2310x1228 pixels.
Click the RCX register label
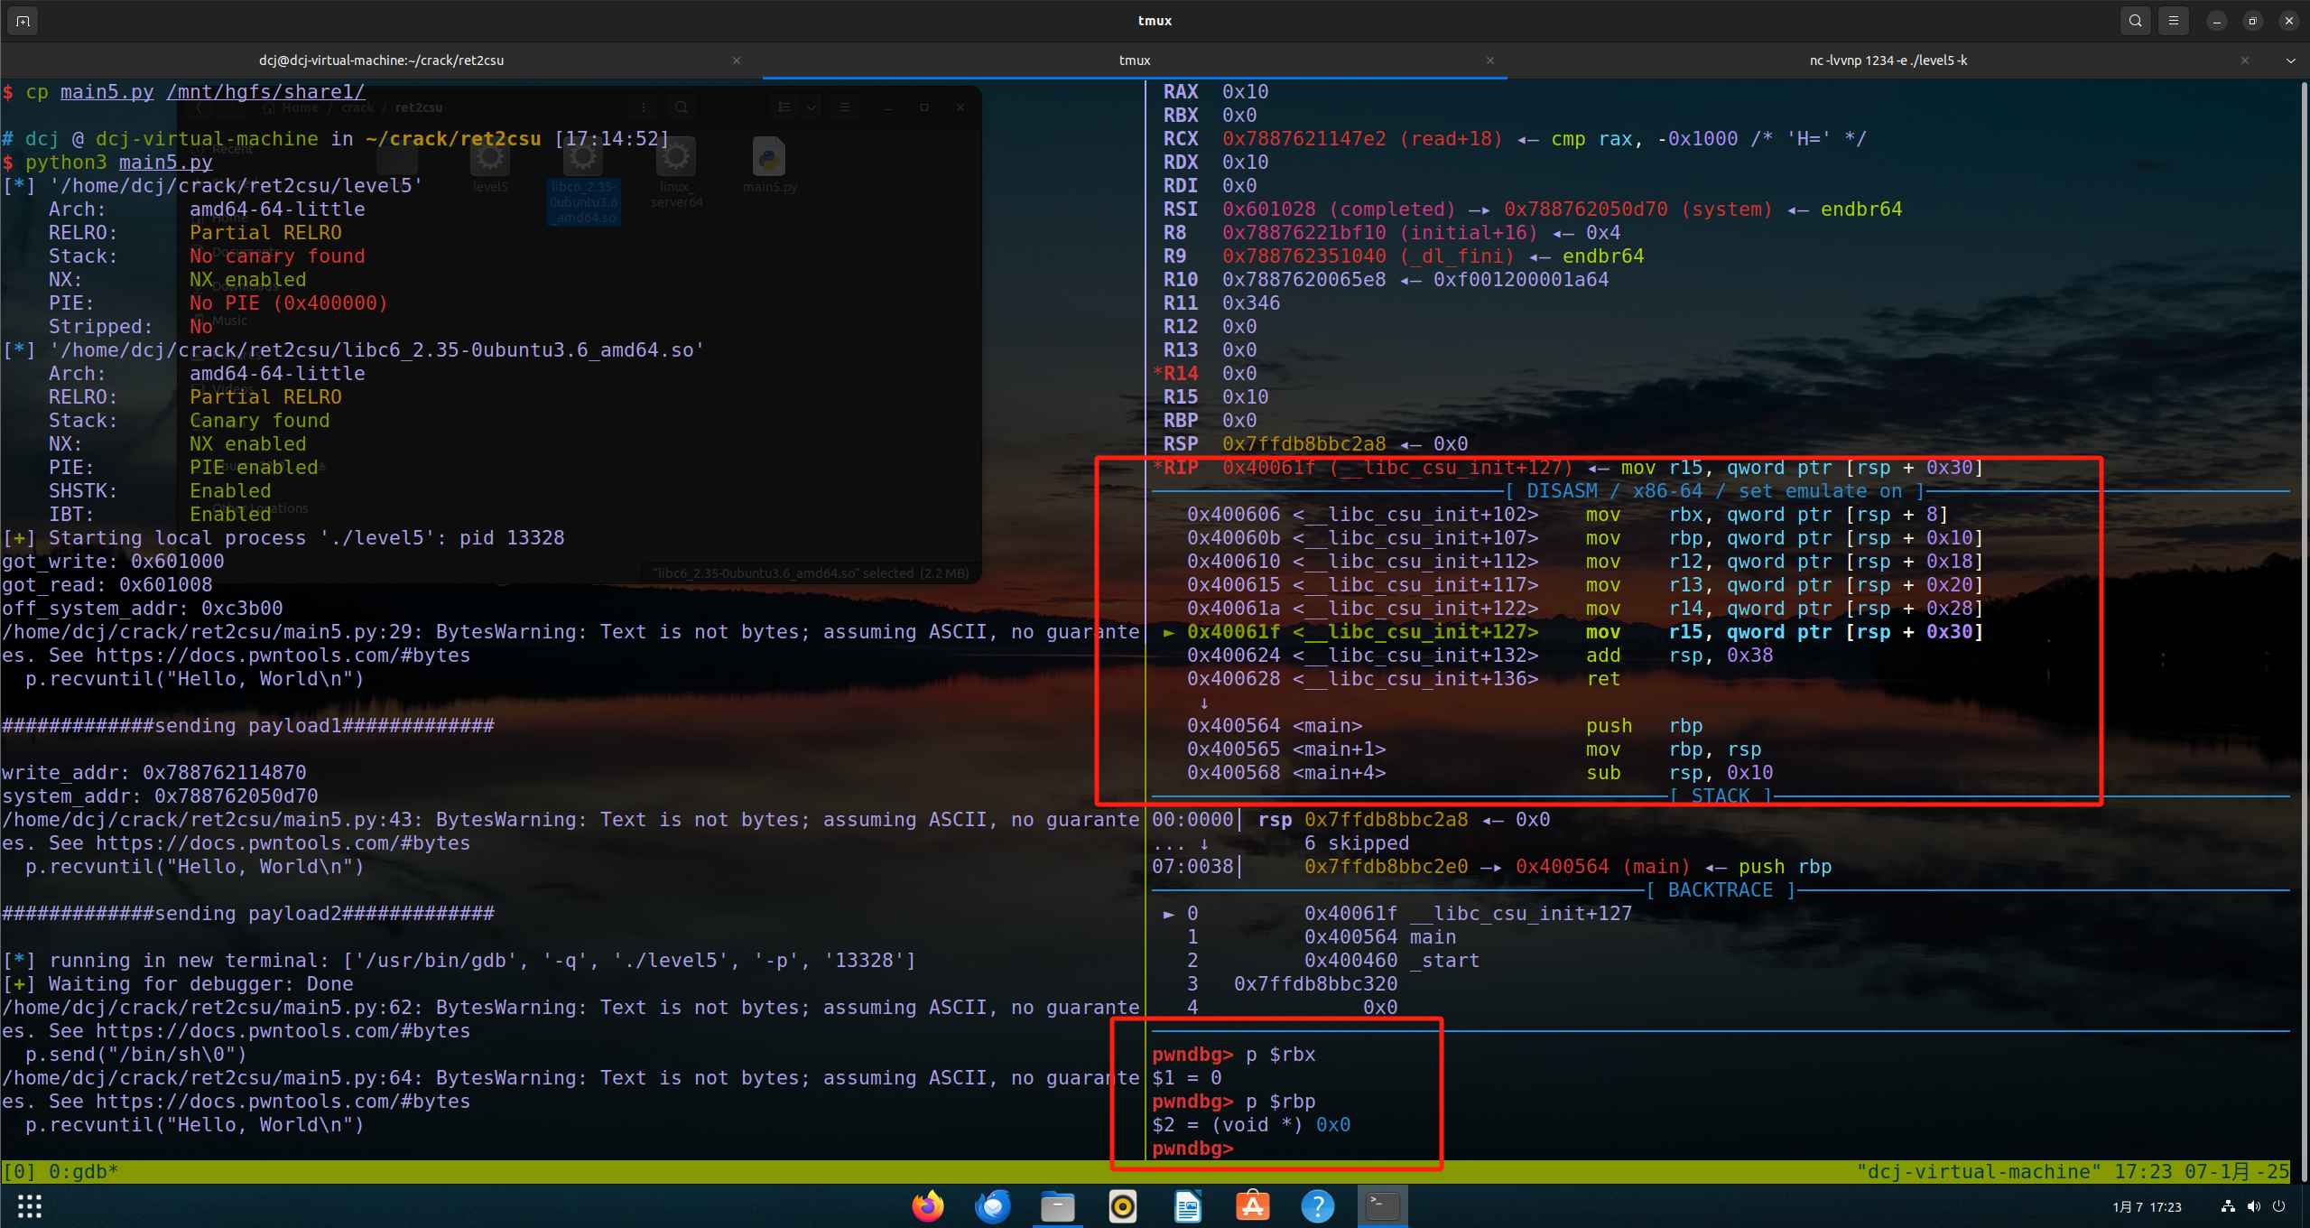coord(1181,139)
